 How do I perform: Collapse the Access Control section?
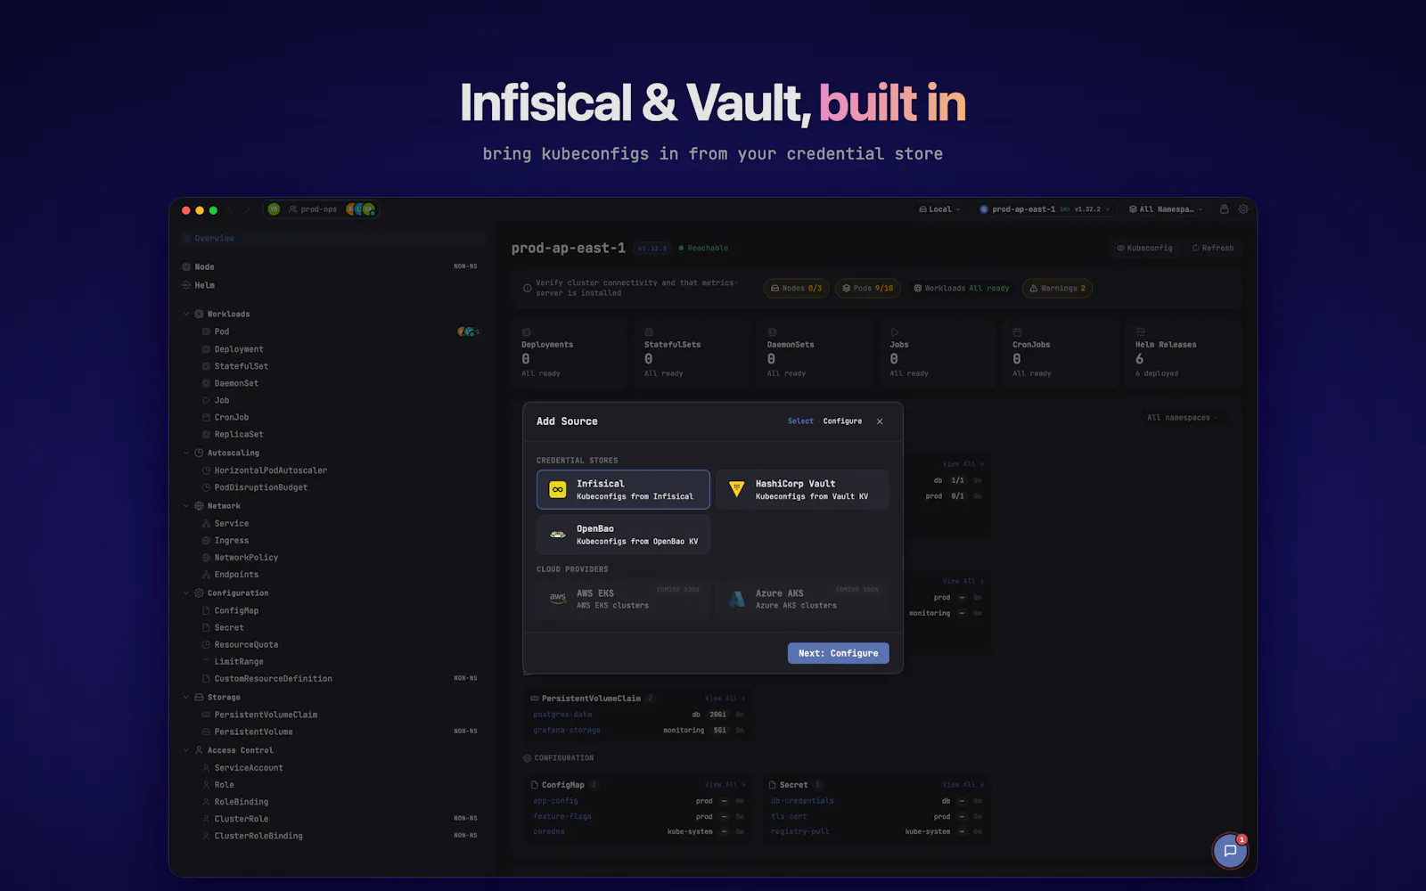click(x=186, y=750)
